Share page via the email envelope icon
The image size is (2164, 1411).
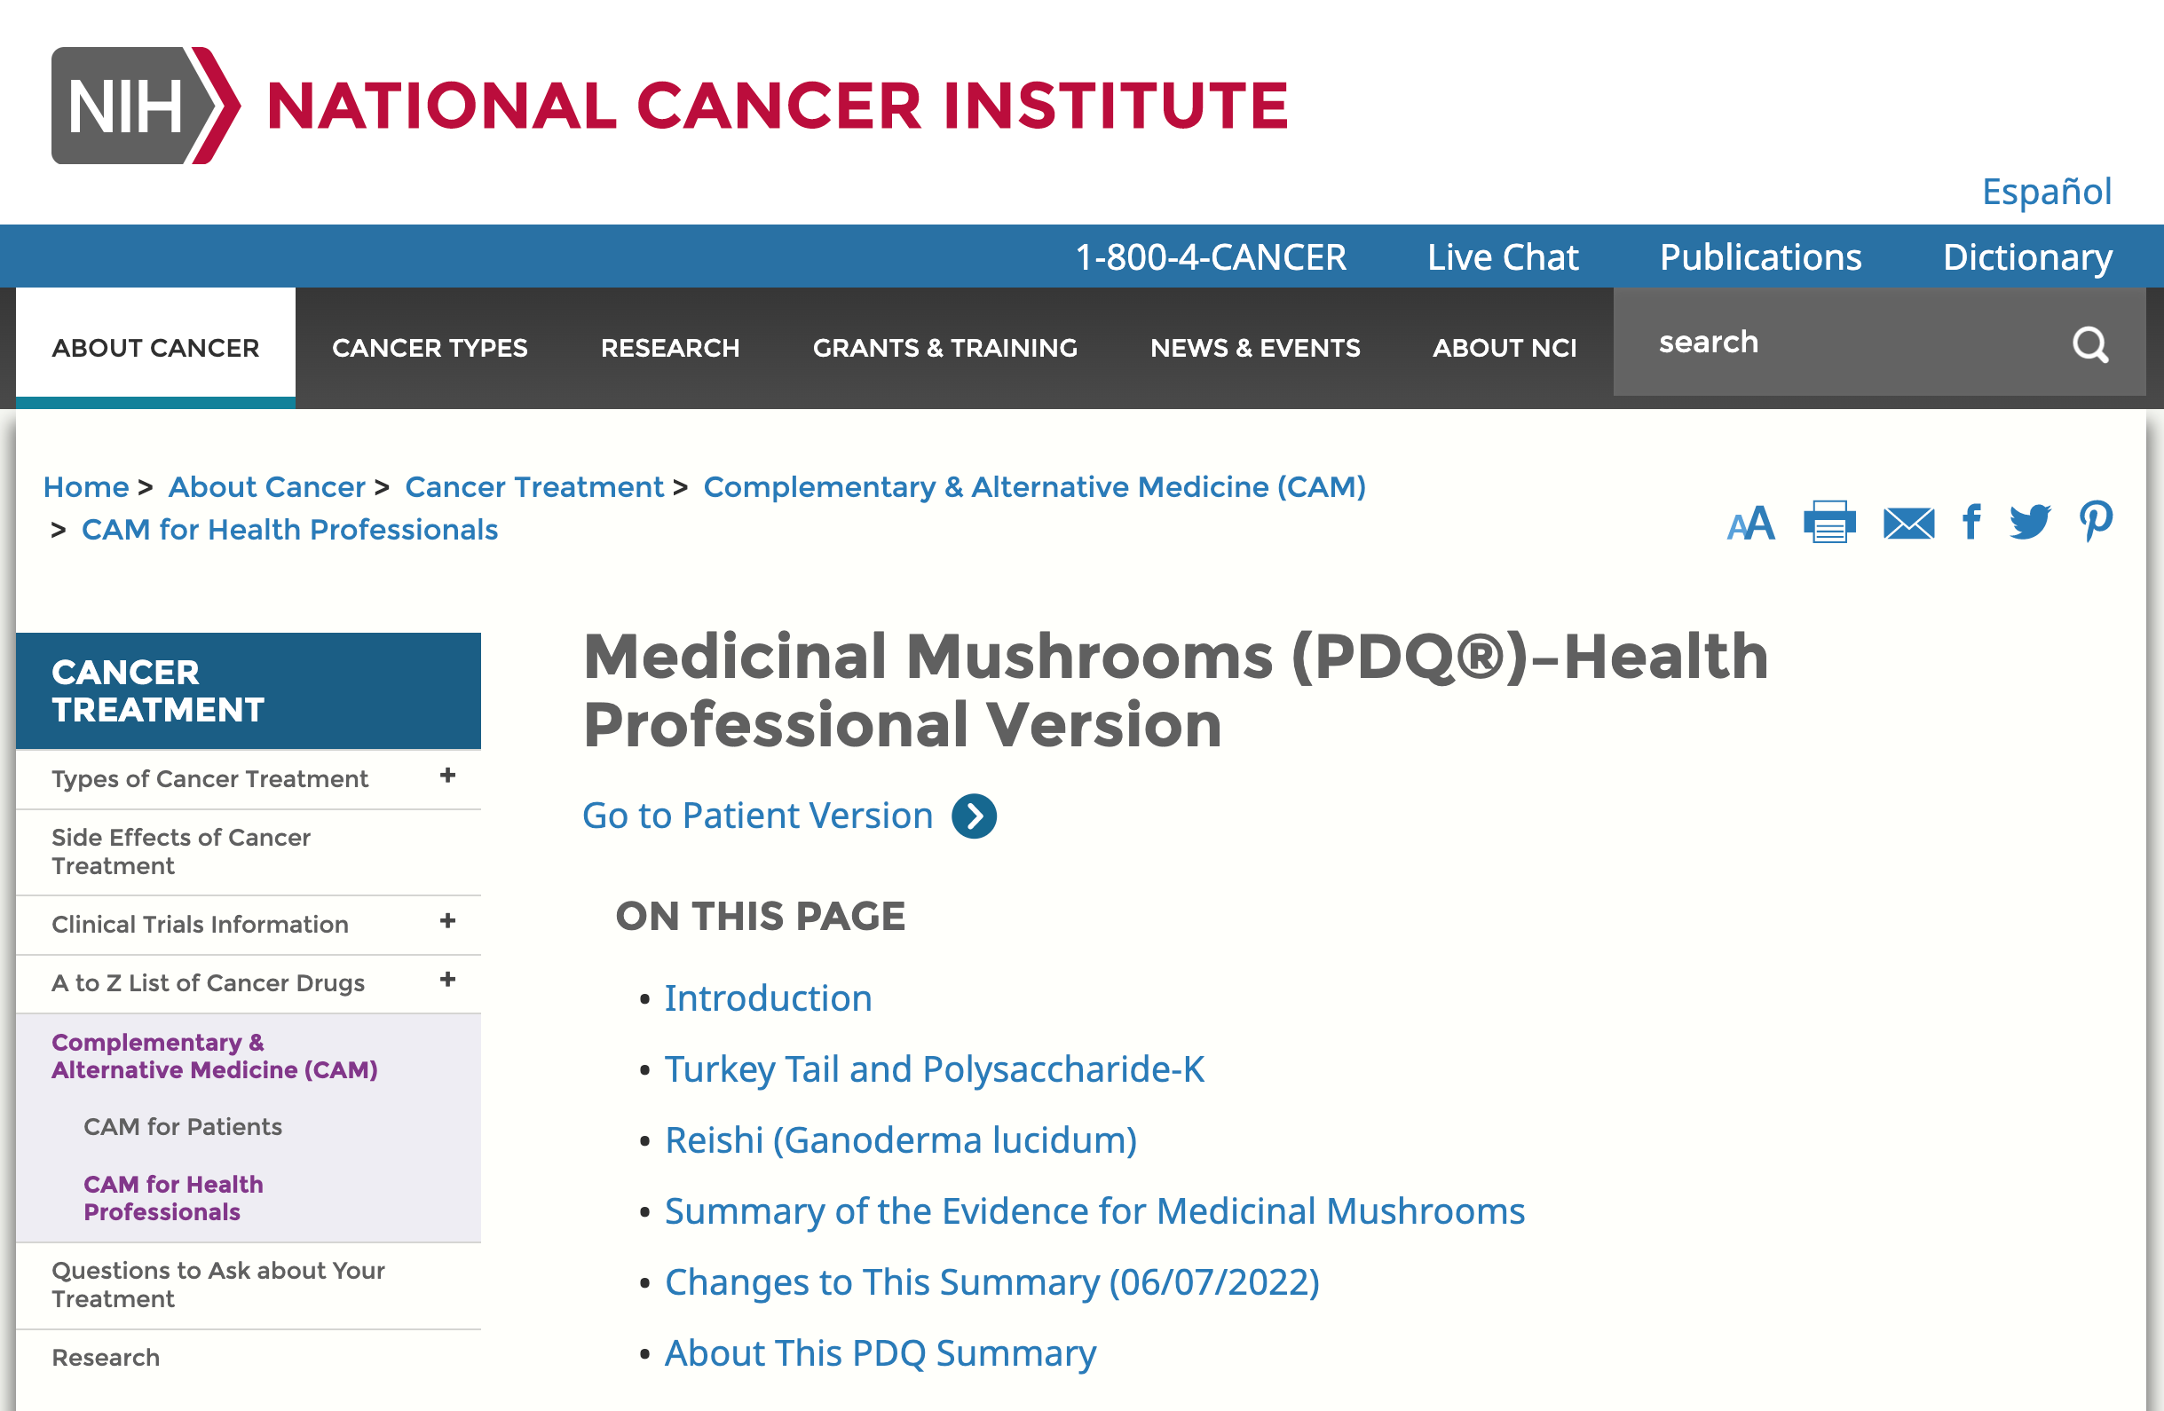point(1907,523)
